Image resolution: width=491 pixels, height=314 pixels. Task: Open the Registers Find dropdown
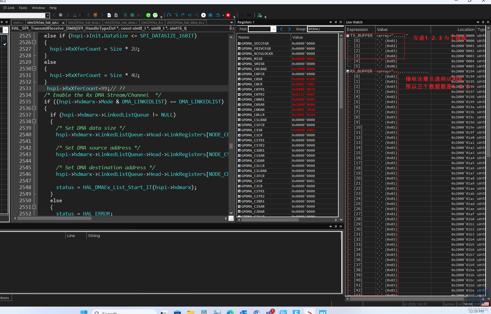coord(274,29)
